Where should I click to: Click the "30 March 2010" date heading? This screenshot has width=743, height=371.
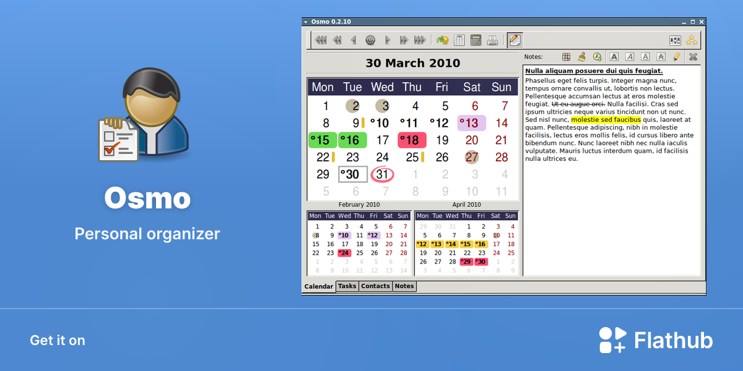point(413,63)
